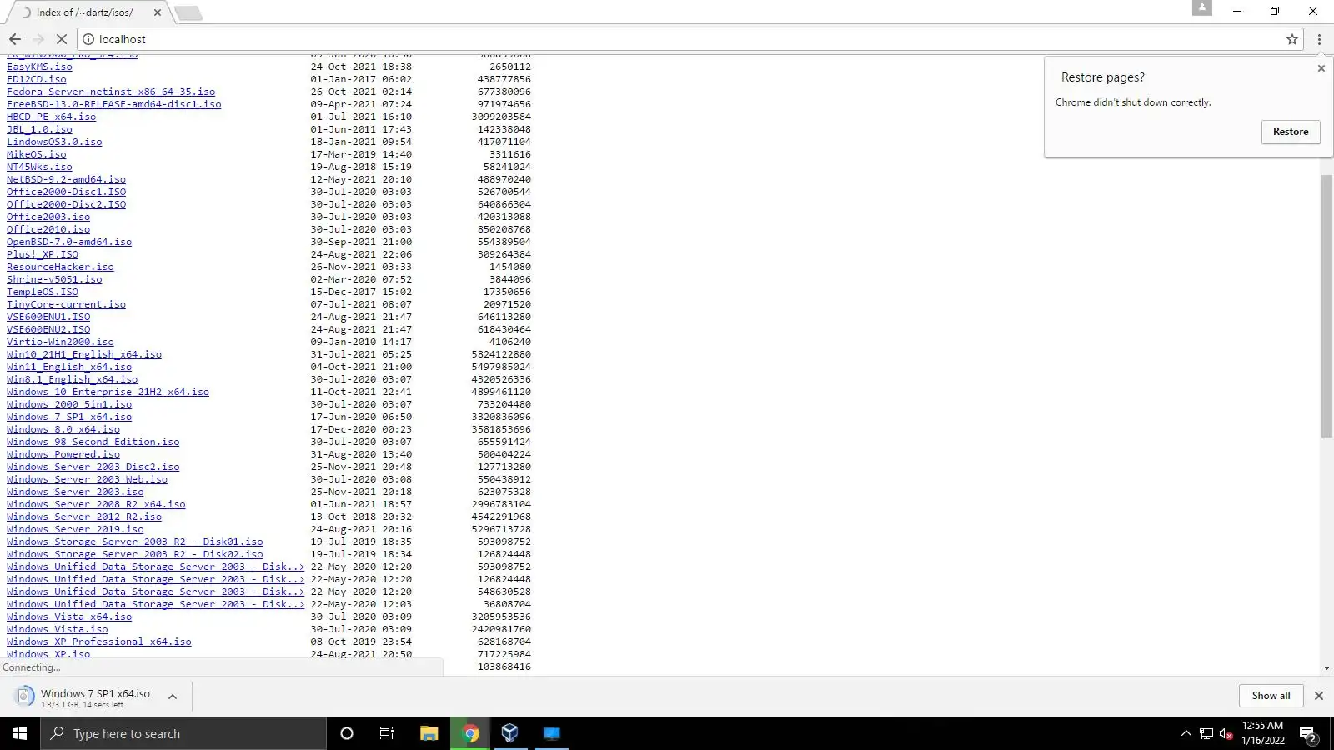This screenshot has height=750, width=1334.
Task: Click the taskbar search box
Action: [183, 733]
